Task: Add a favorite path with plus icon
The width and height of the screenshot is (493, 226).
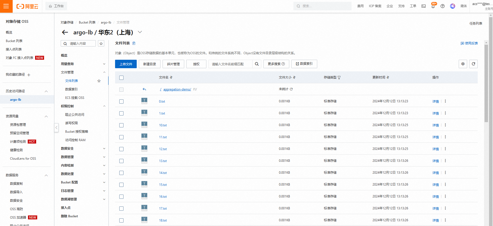Action: 29,75
